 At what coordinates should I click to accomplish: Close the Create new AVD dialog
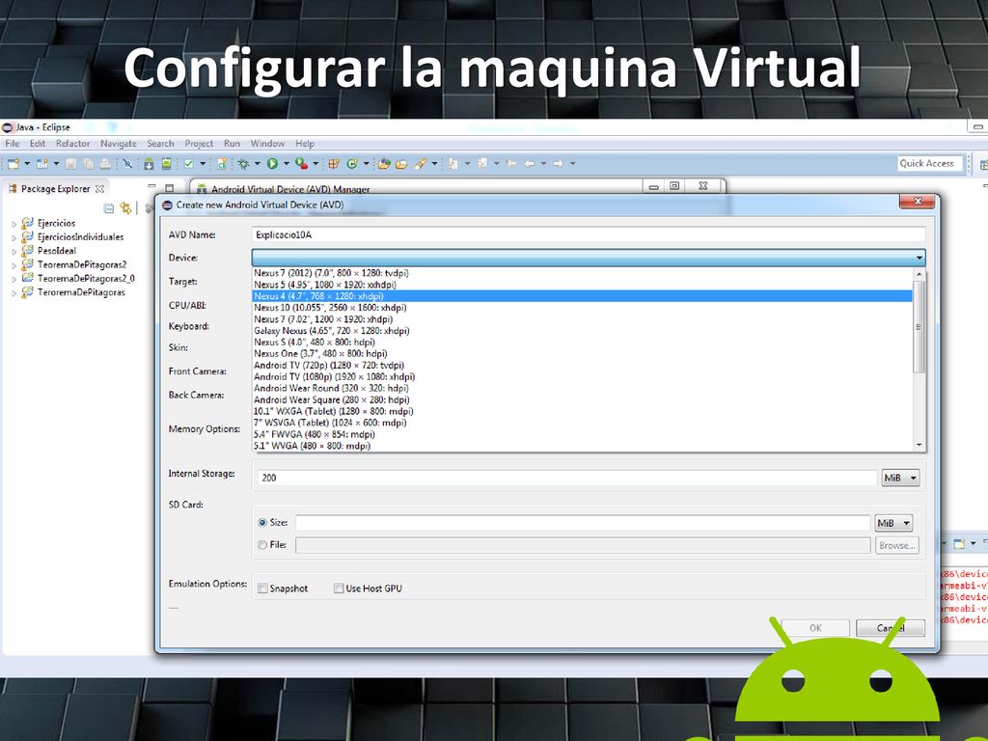917,202
